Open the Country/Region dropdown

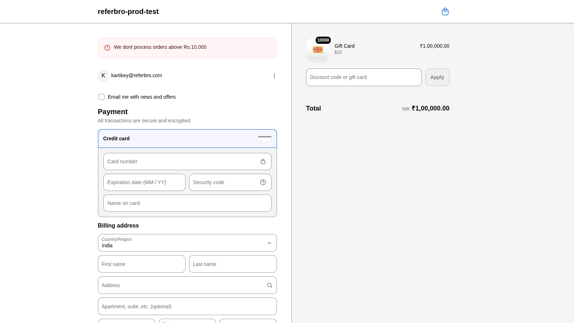point(187,243)
